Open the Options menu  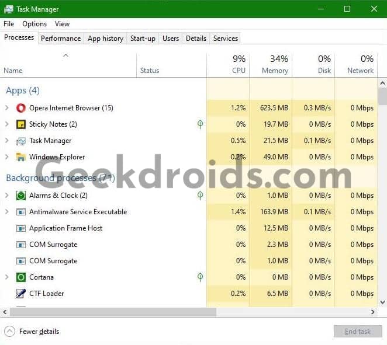click(x=34, y=24)
